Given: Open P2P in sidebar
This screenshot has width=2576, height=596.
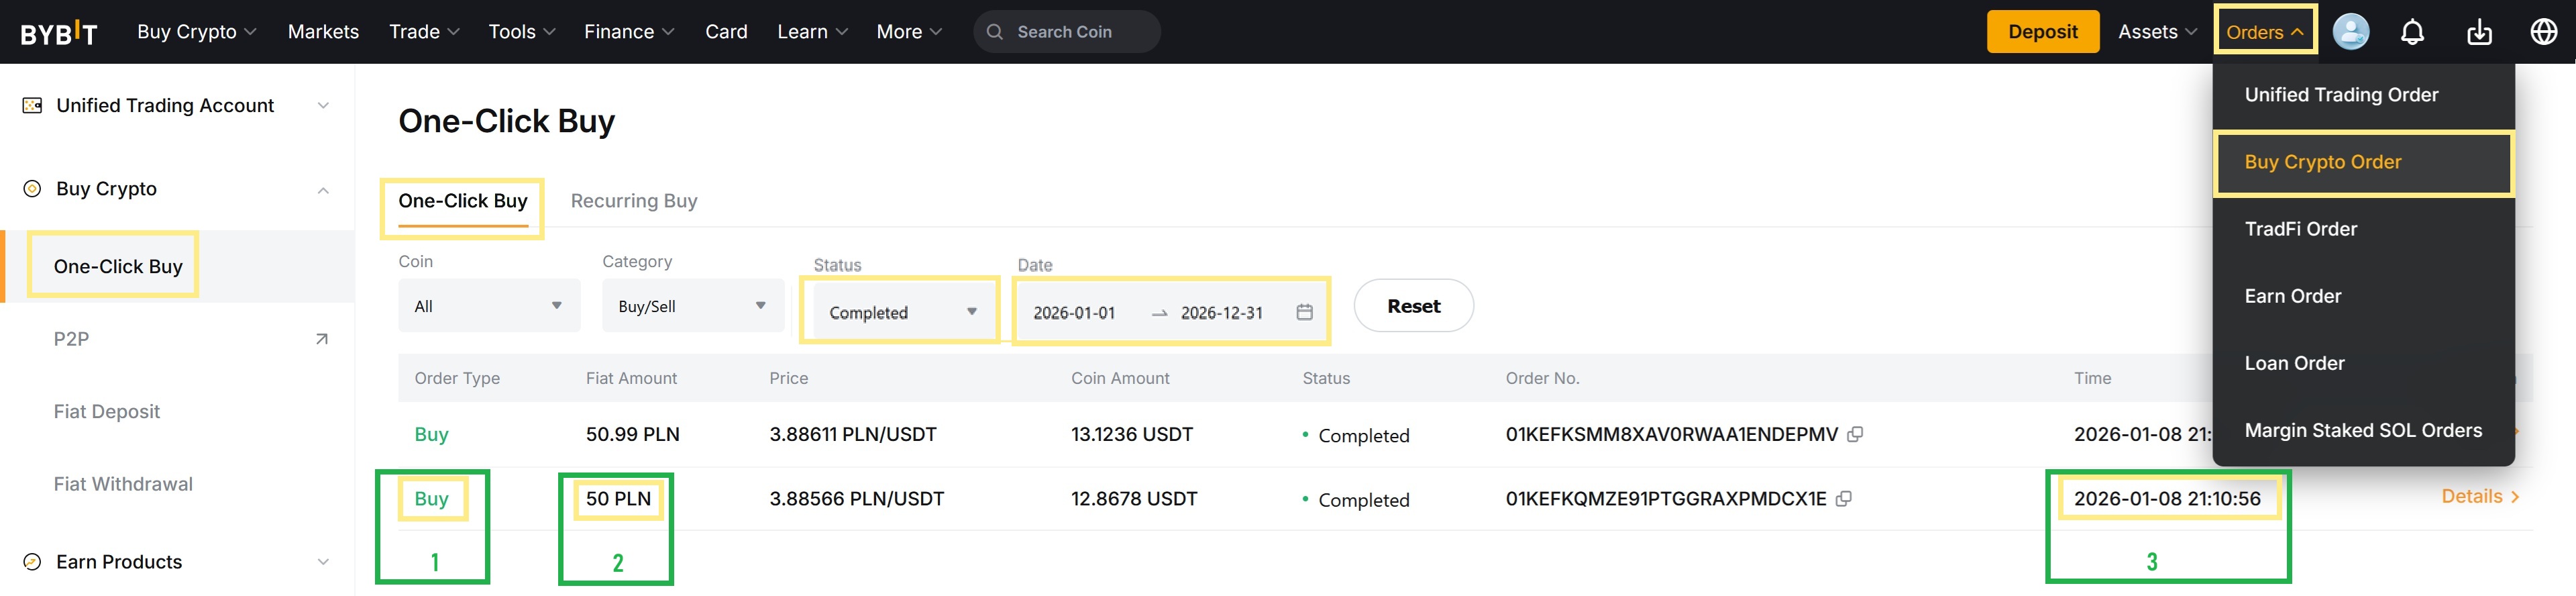Looking at the screenshot, I should click(x=71, y=339).
